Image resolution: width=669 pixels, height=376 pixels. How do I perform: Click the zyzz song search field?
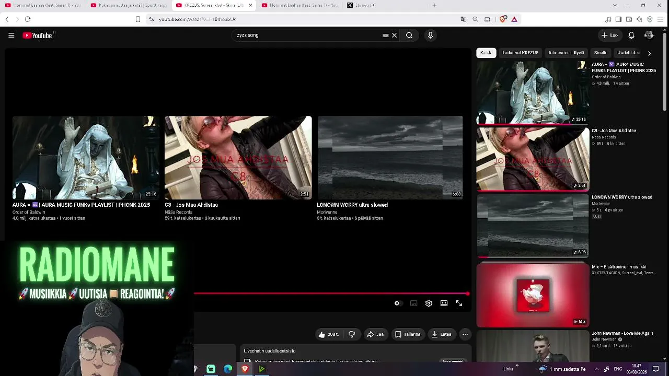(x=308, y=36)
